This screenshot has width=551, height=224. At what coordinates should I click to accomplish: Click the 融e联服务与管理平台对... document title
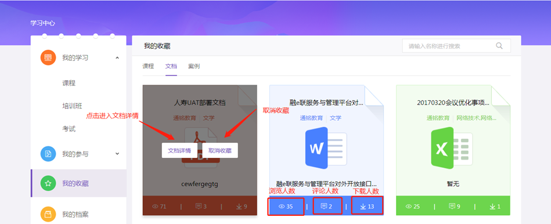326,103
